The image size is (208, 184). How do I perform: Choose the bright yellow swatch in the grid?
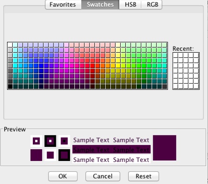pos(118,66)
